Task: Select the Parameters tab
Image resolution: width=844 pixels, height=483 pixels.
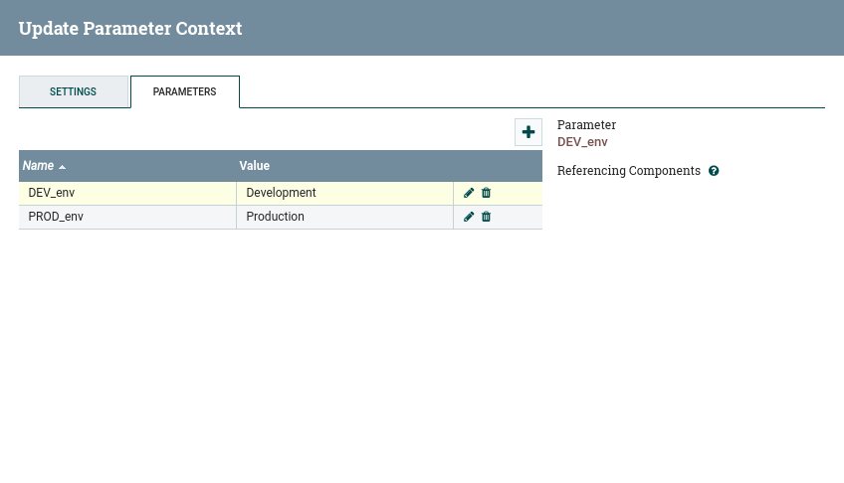Action: [x=185, y=91]
